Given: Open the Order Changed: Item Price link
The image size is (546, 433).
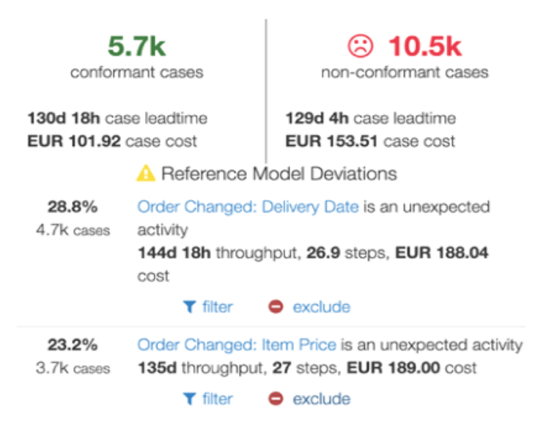Looking at the screenshot, I should pyautogui.click(x=237, y=345).
